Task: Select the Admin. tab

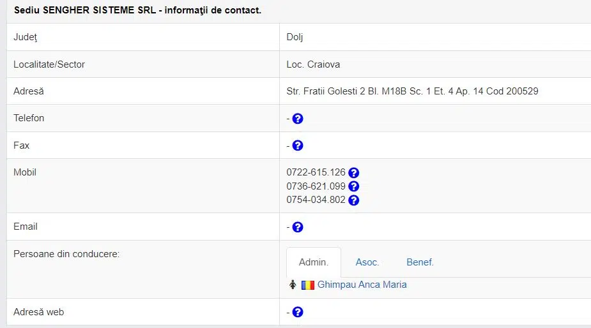Action: (314, 262)
